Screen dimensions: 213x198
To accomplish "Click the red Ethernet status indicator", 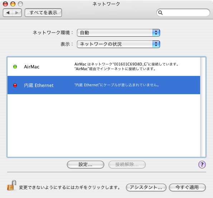I will tap(15, 85).
